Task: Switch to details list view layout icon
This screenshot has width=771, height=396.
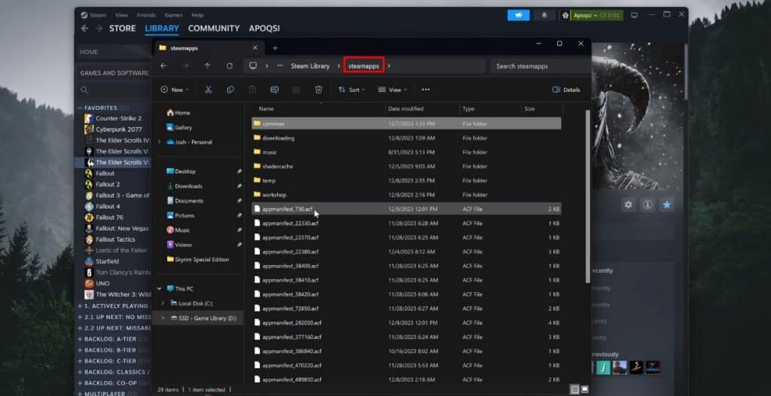Action: 574,390
